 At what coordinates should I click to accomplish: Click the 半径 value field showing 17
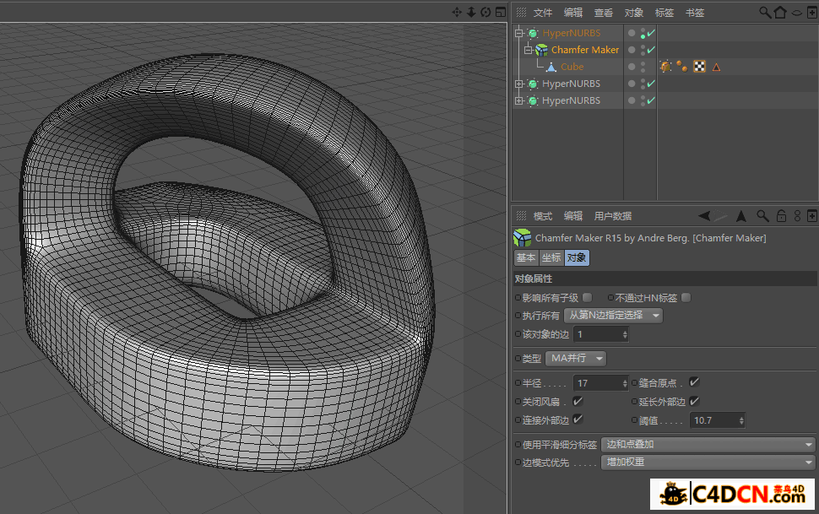tap(600, 383)
